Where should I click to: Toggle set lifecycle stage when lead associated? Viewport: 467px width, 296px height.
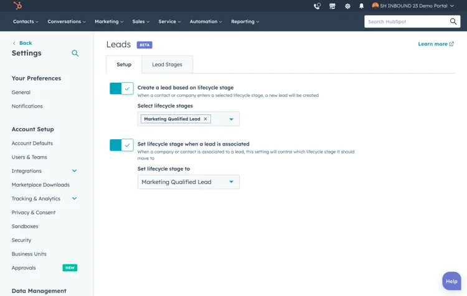click(121, 145)
